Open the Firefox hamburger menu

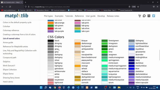[157, 7]
